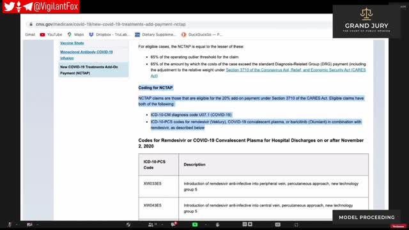Follow the Section 3710 CARES Act link
This screenshot has width=409, height=230.
[x=258, y=73]
